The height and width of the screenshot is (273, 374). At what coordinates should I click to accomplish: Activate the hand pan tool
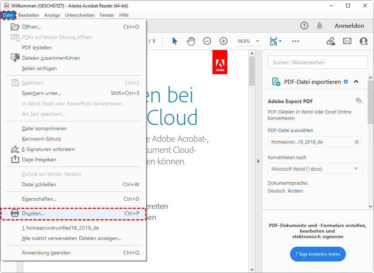coord(191,41)
